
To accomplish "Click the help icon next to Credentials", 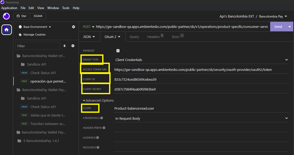I will [x=101, y=118].
